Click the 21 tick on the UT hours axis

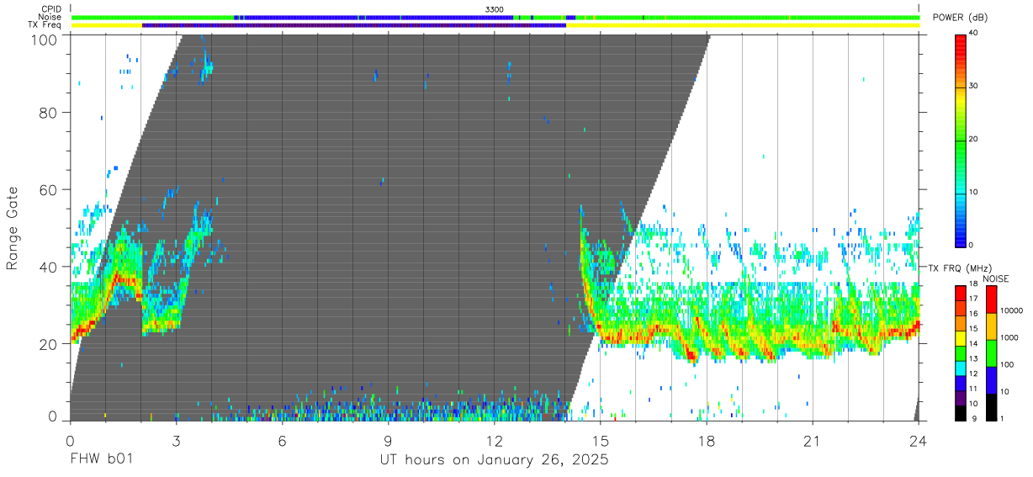click(812, 441)
